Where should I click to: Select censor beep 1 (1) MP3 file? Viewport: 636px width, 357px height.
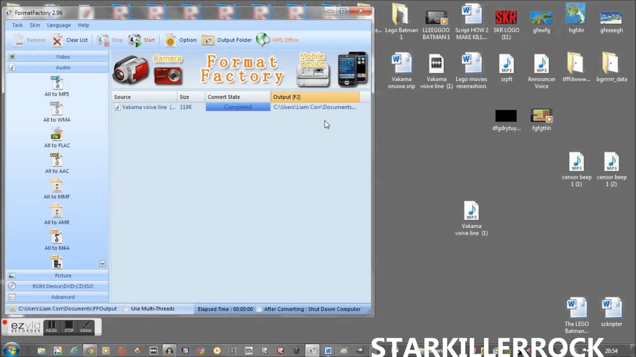click(x=576, y=169)
